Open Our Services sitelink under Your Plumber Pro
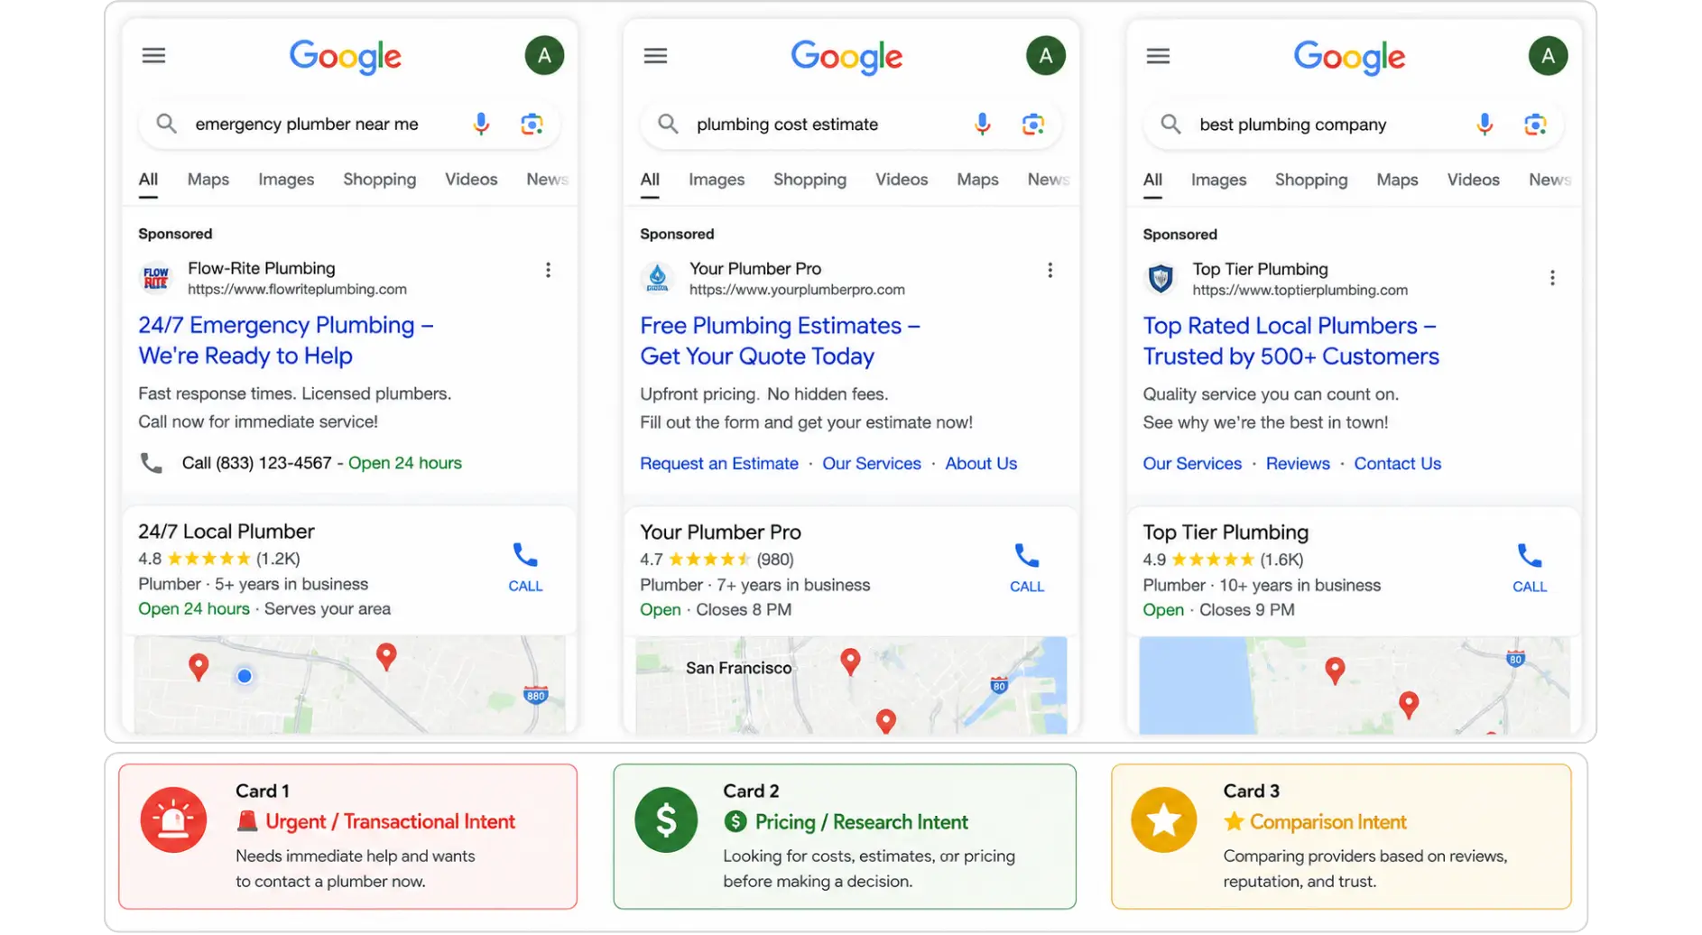Screen dimensions: 1702x935 click(872, 463)
